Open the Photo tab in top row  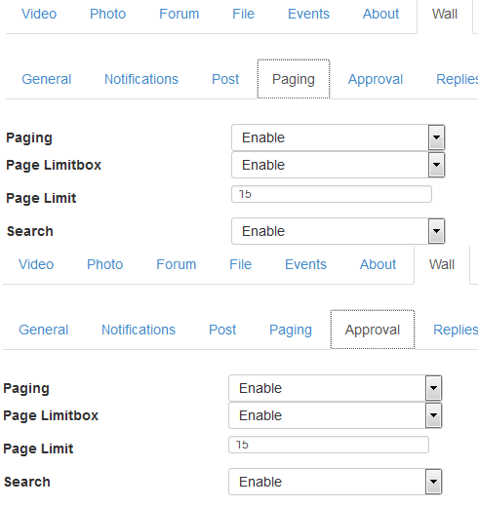[107, 14]
